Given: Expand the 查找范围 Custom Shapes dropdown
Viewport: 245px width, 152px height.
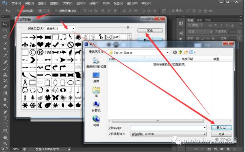Looking at the screenshot, I should (139, 52).
